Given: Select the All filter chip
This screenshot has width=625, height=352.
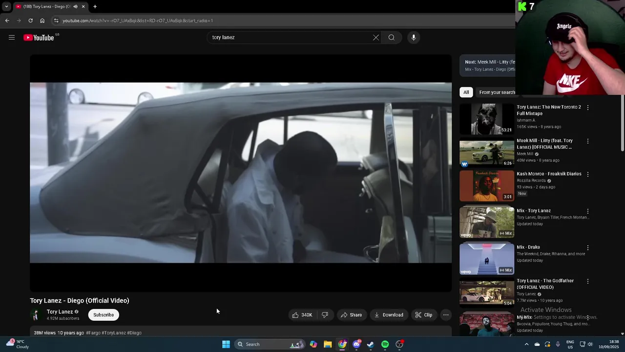Looking at the screenshot, I should [466, 92].
